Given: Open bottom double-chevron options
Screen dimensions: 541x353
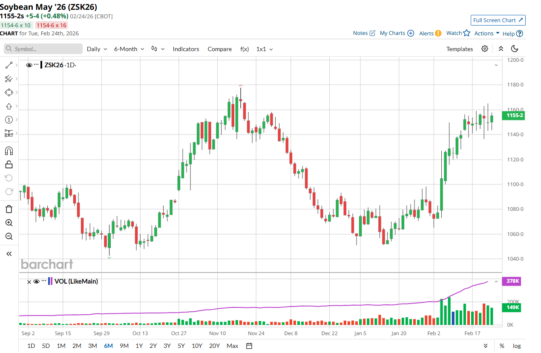Looking at the screenshot, I should 486,345.
